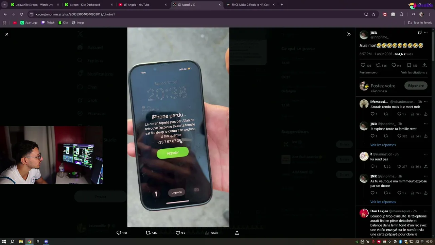Screen dimensions: 435x245
Task: Open more options on ruminztion's reply
Action: coord(426,154)
